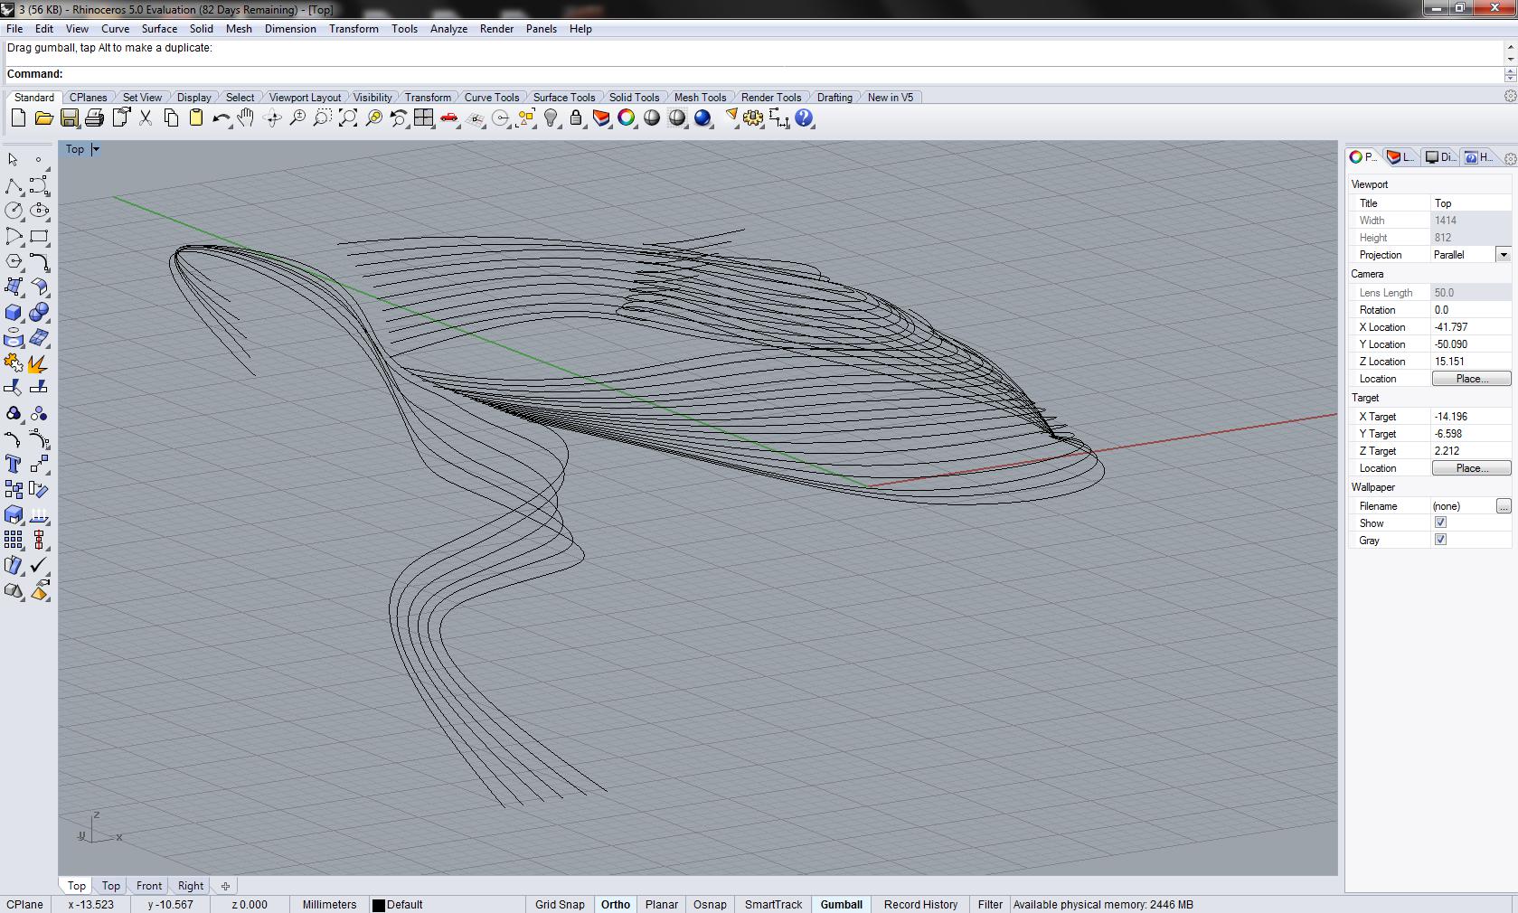Click the puzzle-piece Join icon
This screenshot has width=1518, height=913.
tap(14, 363)
